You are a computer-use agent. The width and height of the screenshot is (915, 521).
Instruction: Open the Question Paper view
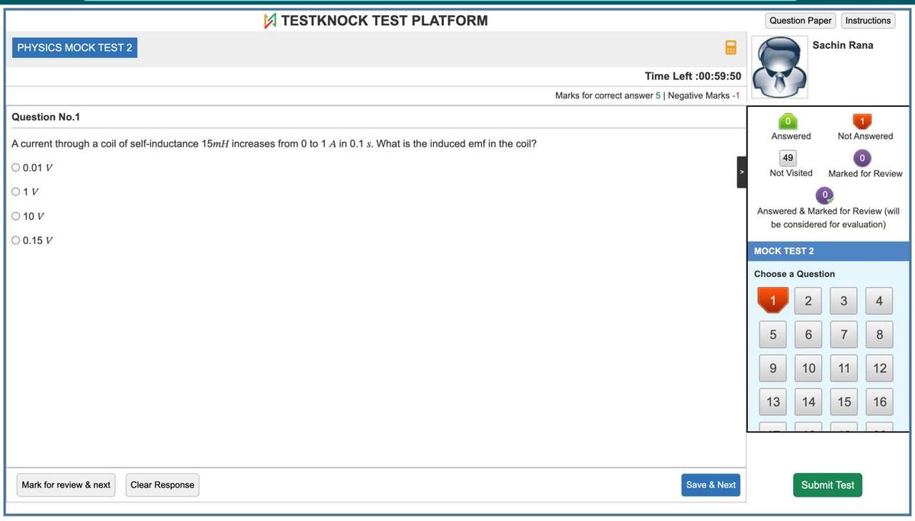click(x=799, y=21)
